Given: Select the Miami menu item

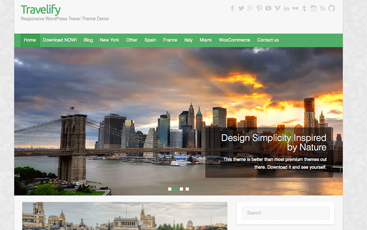Looking at the screenshot, I should 206,40.
